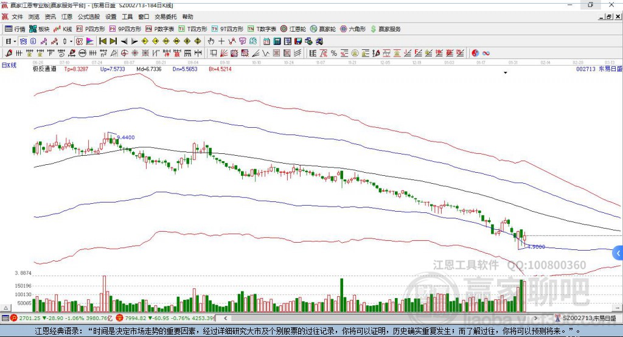Open P四方形 tool
623x337 pixels.
(91, 29)
